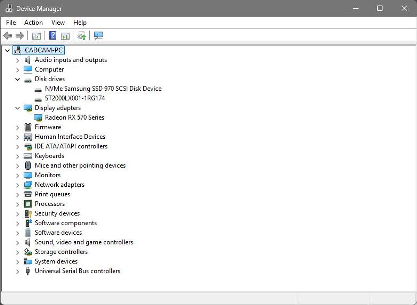This screenshot has width=417, height=305.
Task: Expand the Network adapters category
Action: (17, 185)
